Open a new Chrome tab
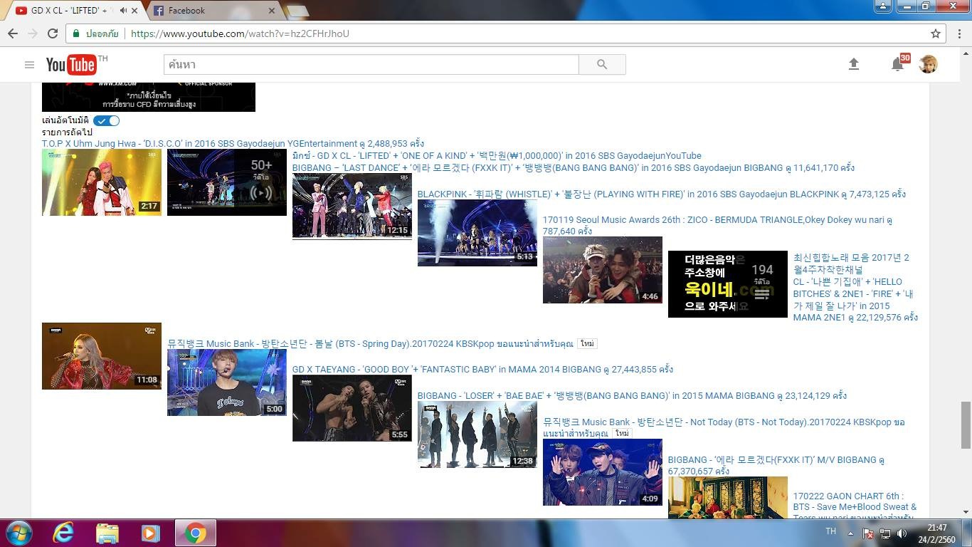This screenshot has height=547, width=972. (297, 11)
